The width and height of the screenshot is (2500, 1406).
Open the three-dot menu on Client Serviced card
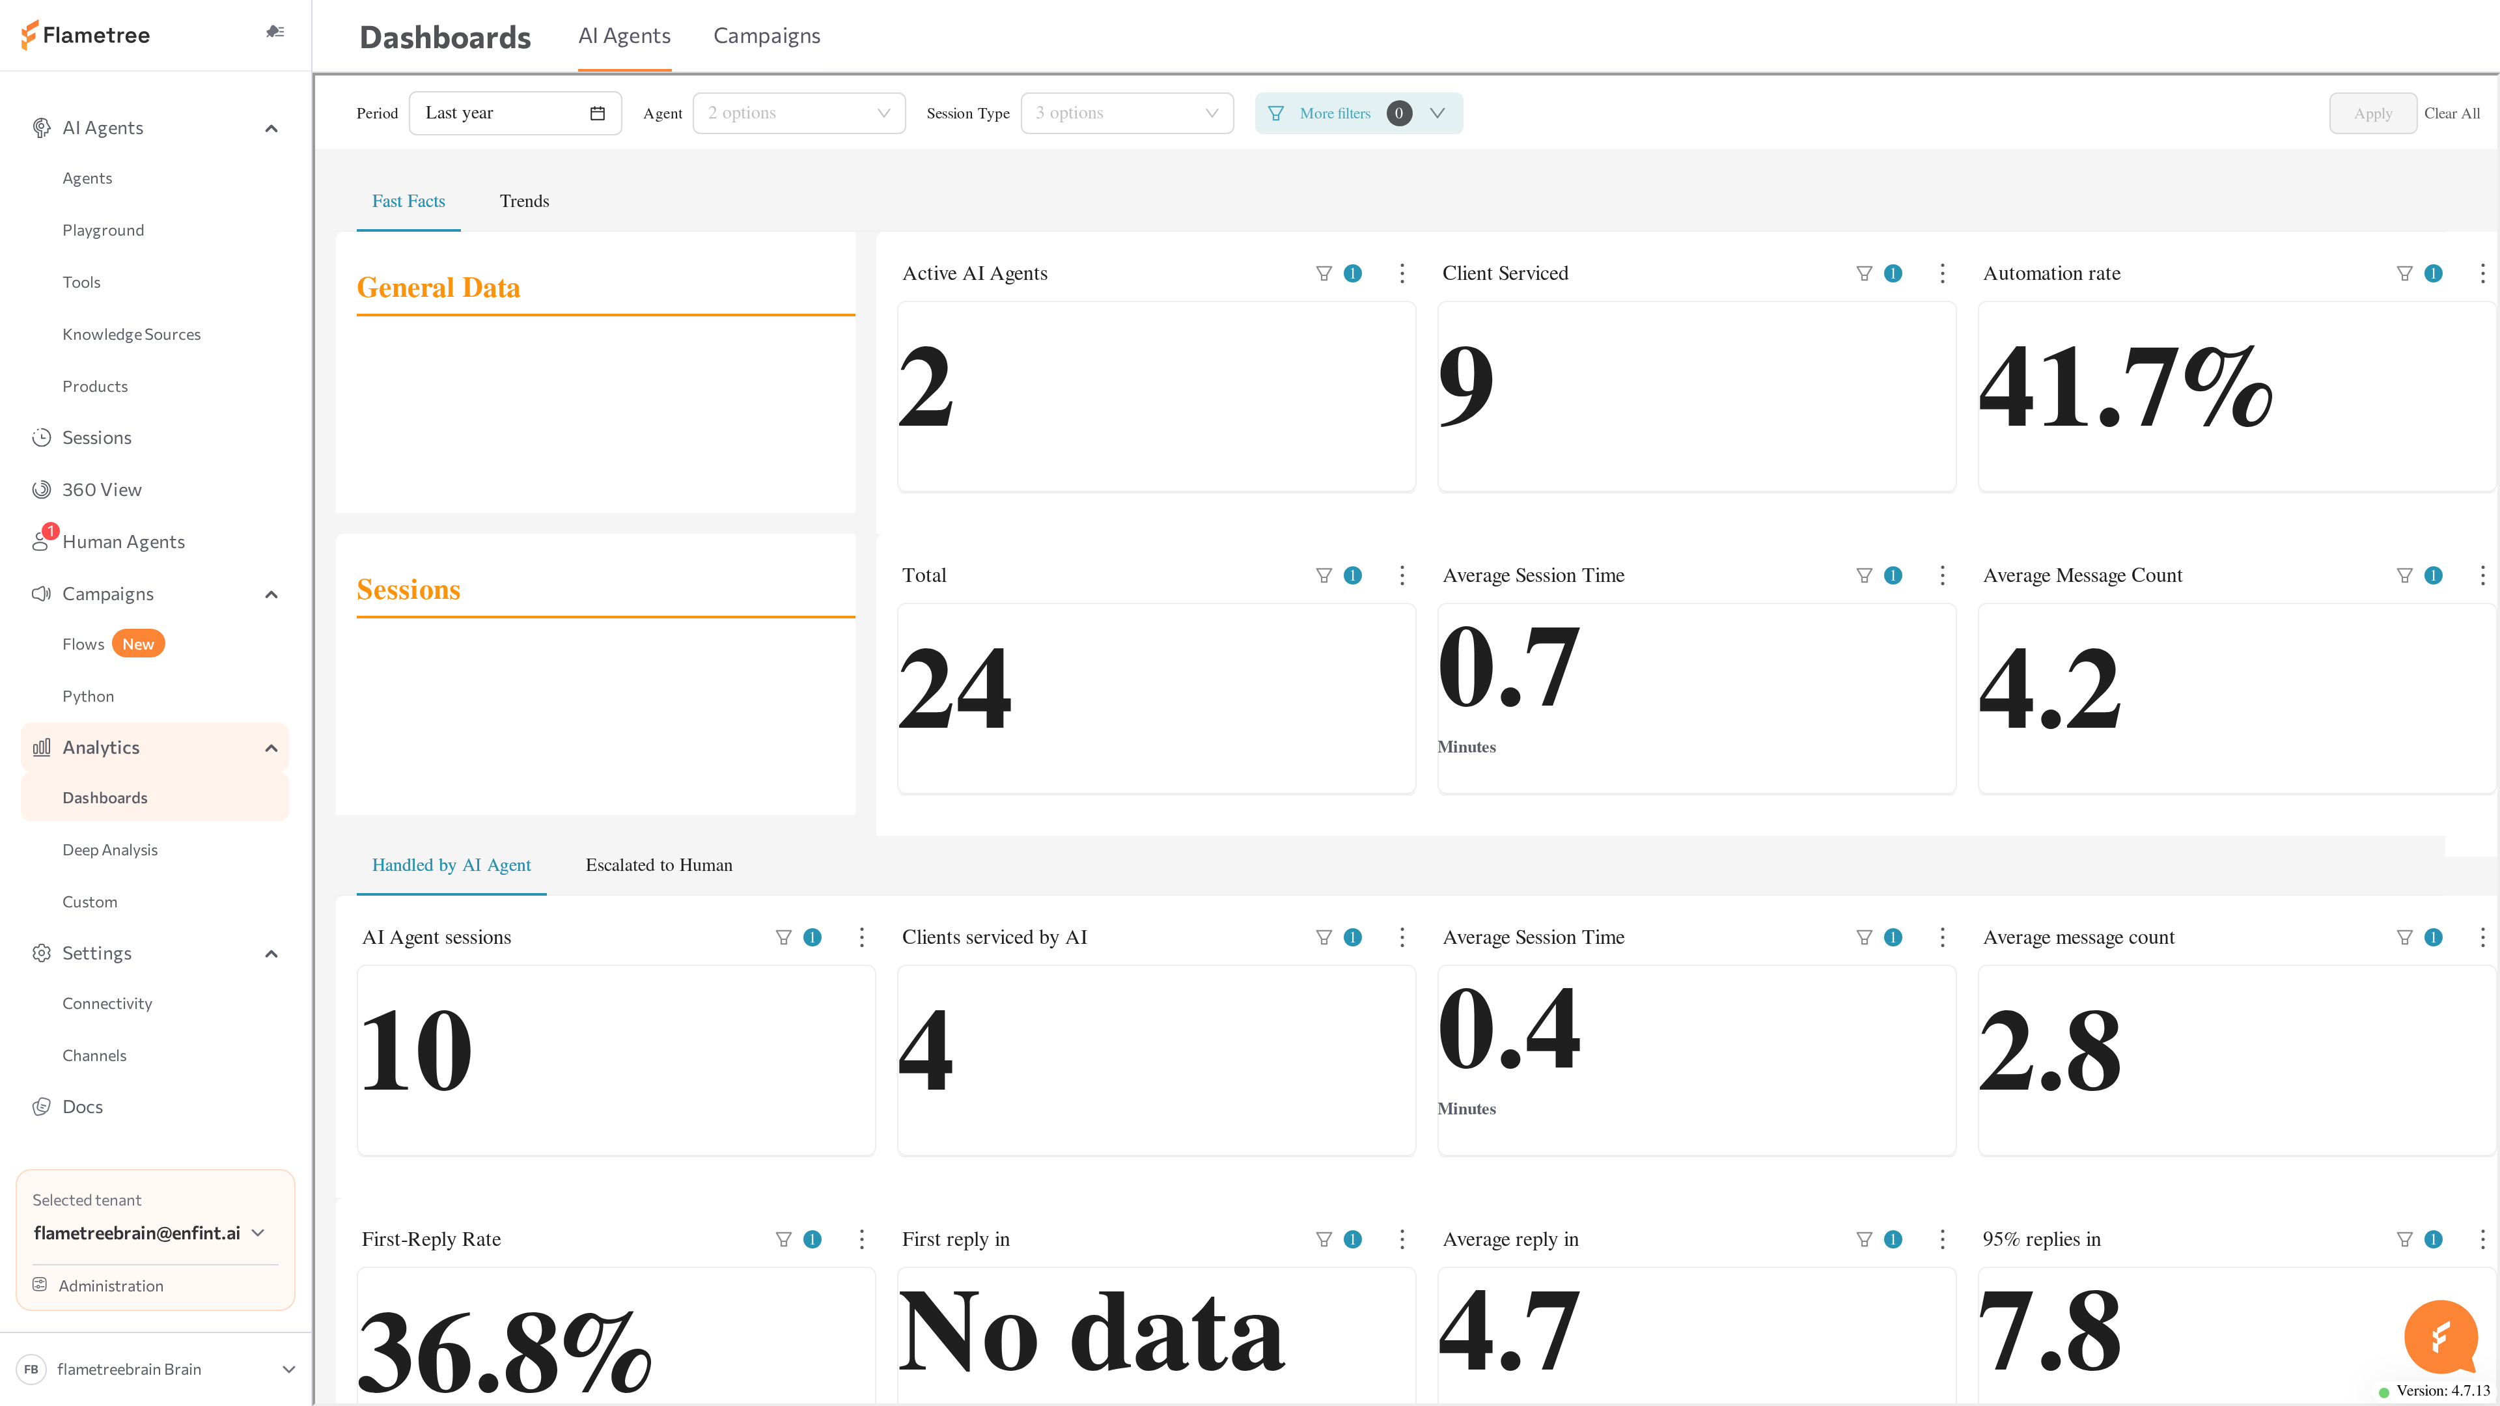[x=1943, y=273]
